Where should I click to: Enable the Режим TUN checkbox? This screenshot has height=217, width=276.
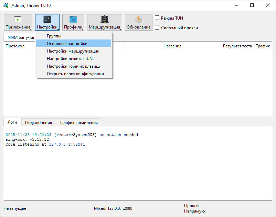click(x=157, y=18)
